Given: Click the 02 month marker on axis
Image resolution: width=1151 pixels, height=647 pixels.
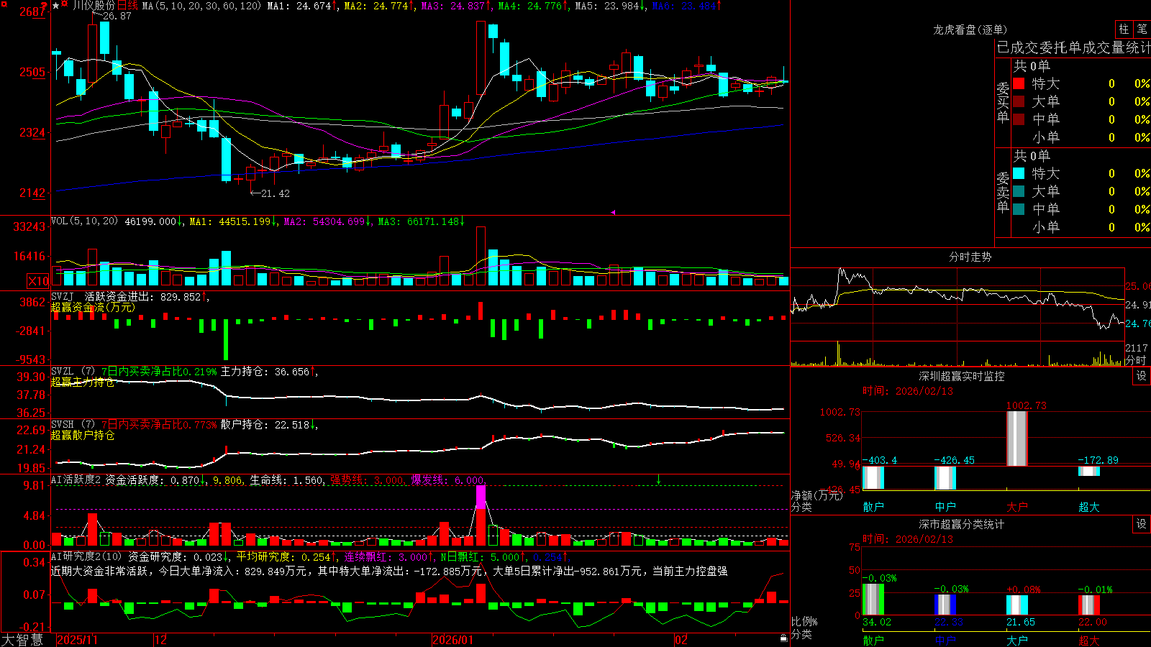Looking at the screenshot, I should click(x=681, y=640).
